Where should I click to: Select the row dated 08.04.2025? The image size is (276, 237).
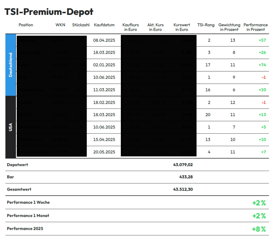[104, 40]
